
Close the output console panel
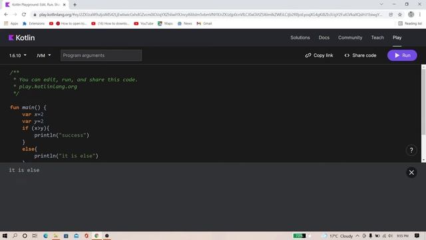pos(411,173)
